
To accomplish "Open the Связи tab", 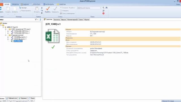I will [x=81, y=20].
